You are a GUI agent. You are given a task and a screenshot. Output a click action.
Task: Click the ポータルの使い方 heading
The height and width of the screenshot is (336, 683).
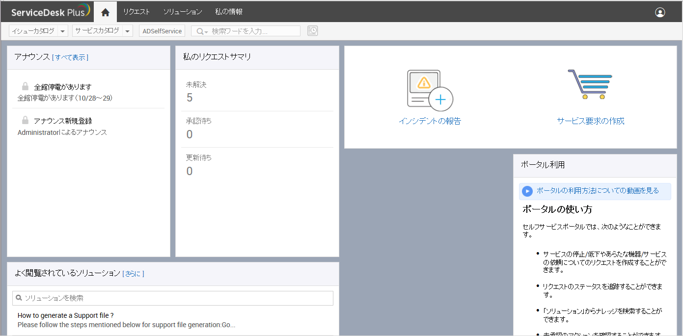point(557,209)
